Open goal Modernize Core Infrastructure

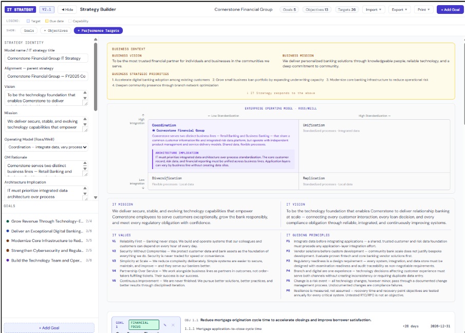(x=49, y=241)
